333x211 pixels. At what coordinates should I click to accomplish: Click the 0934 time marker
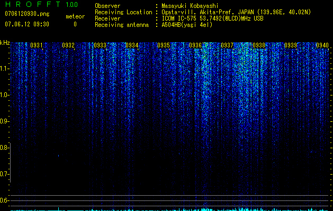click(132, 45)
